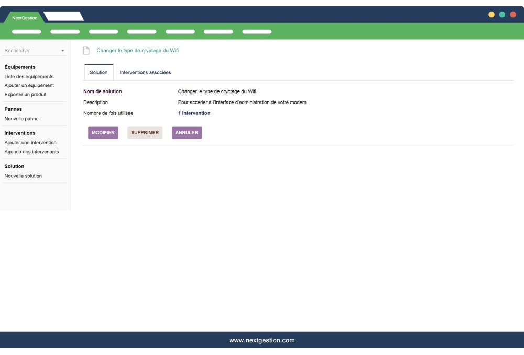
Task: Click Ajouter une intervention
Action: point(30,142)
